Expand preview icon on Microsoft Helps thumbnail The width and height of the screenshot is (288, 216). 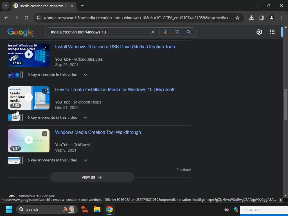(x=45, y=91)
